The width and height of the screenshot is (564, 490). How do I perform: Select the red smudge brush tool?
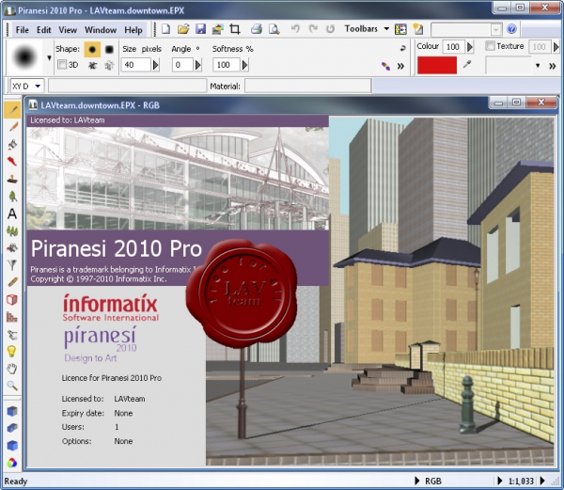pyautogui.click(x=12, y=161)
